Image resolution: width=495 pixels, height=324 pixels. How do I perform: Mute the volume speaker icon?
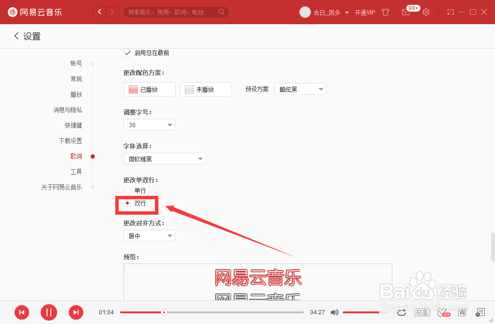[x=334, y=312]
